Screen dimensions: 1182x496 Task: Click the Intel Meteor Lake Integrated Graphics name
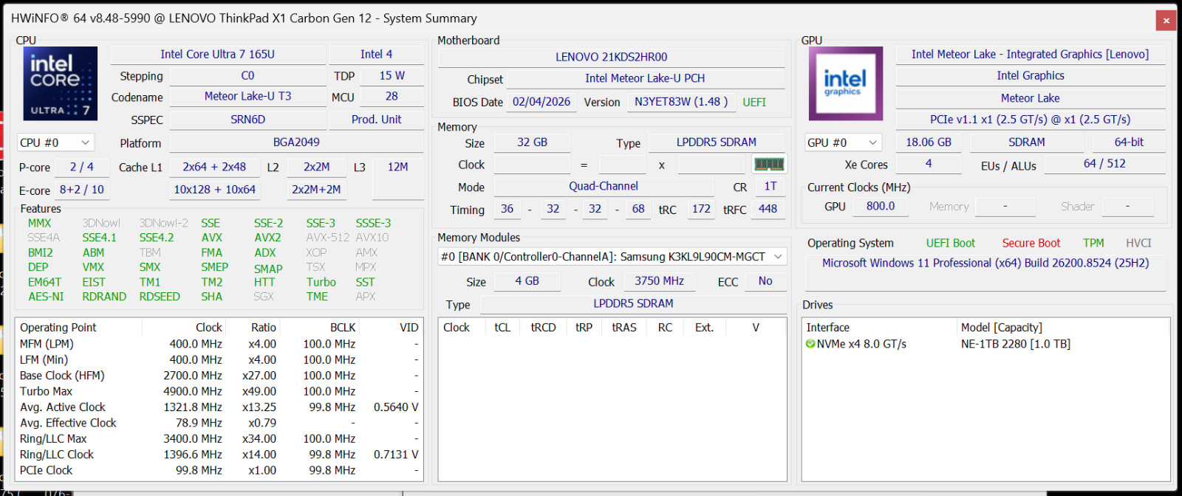(x=1031, y=55)
